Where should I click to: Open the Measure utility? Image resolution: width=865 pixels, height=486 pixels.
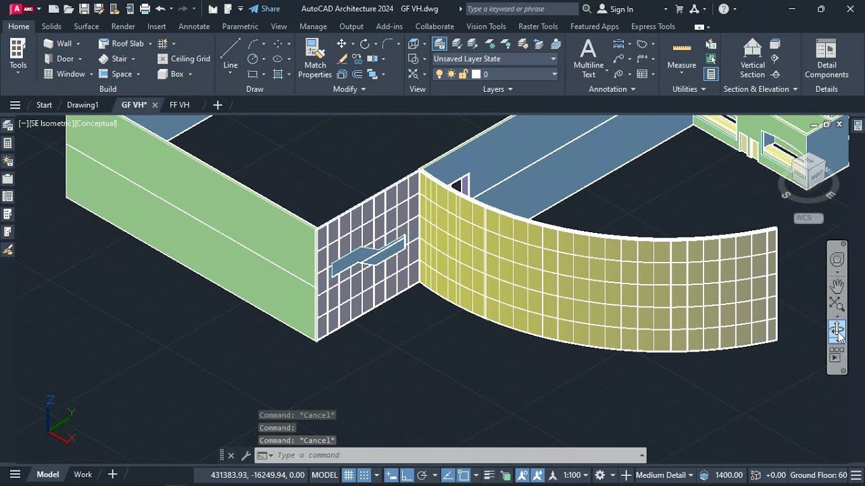(x=681, y=54)
